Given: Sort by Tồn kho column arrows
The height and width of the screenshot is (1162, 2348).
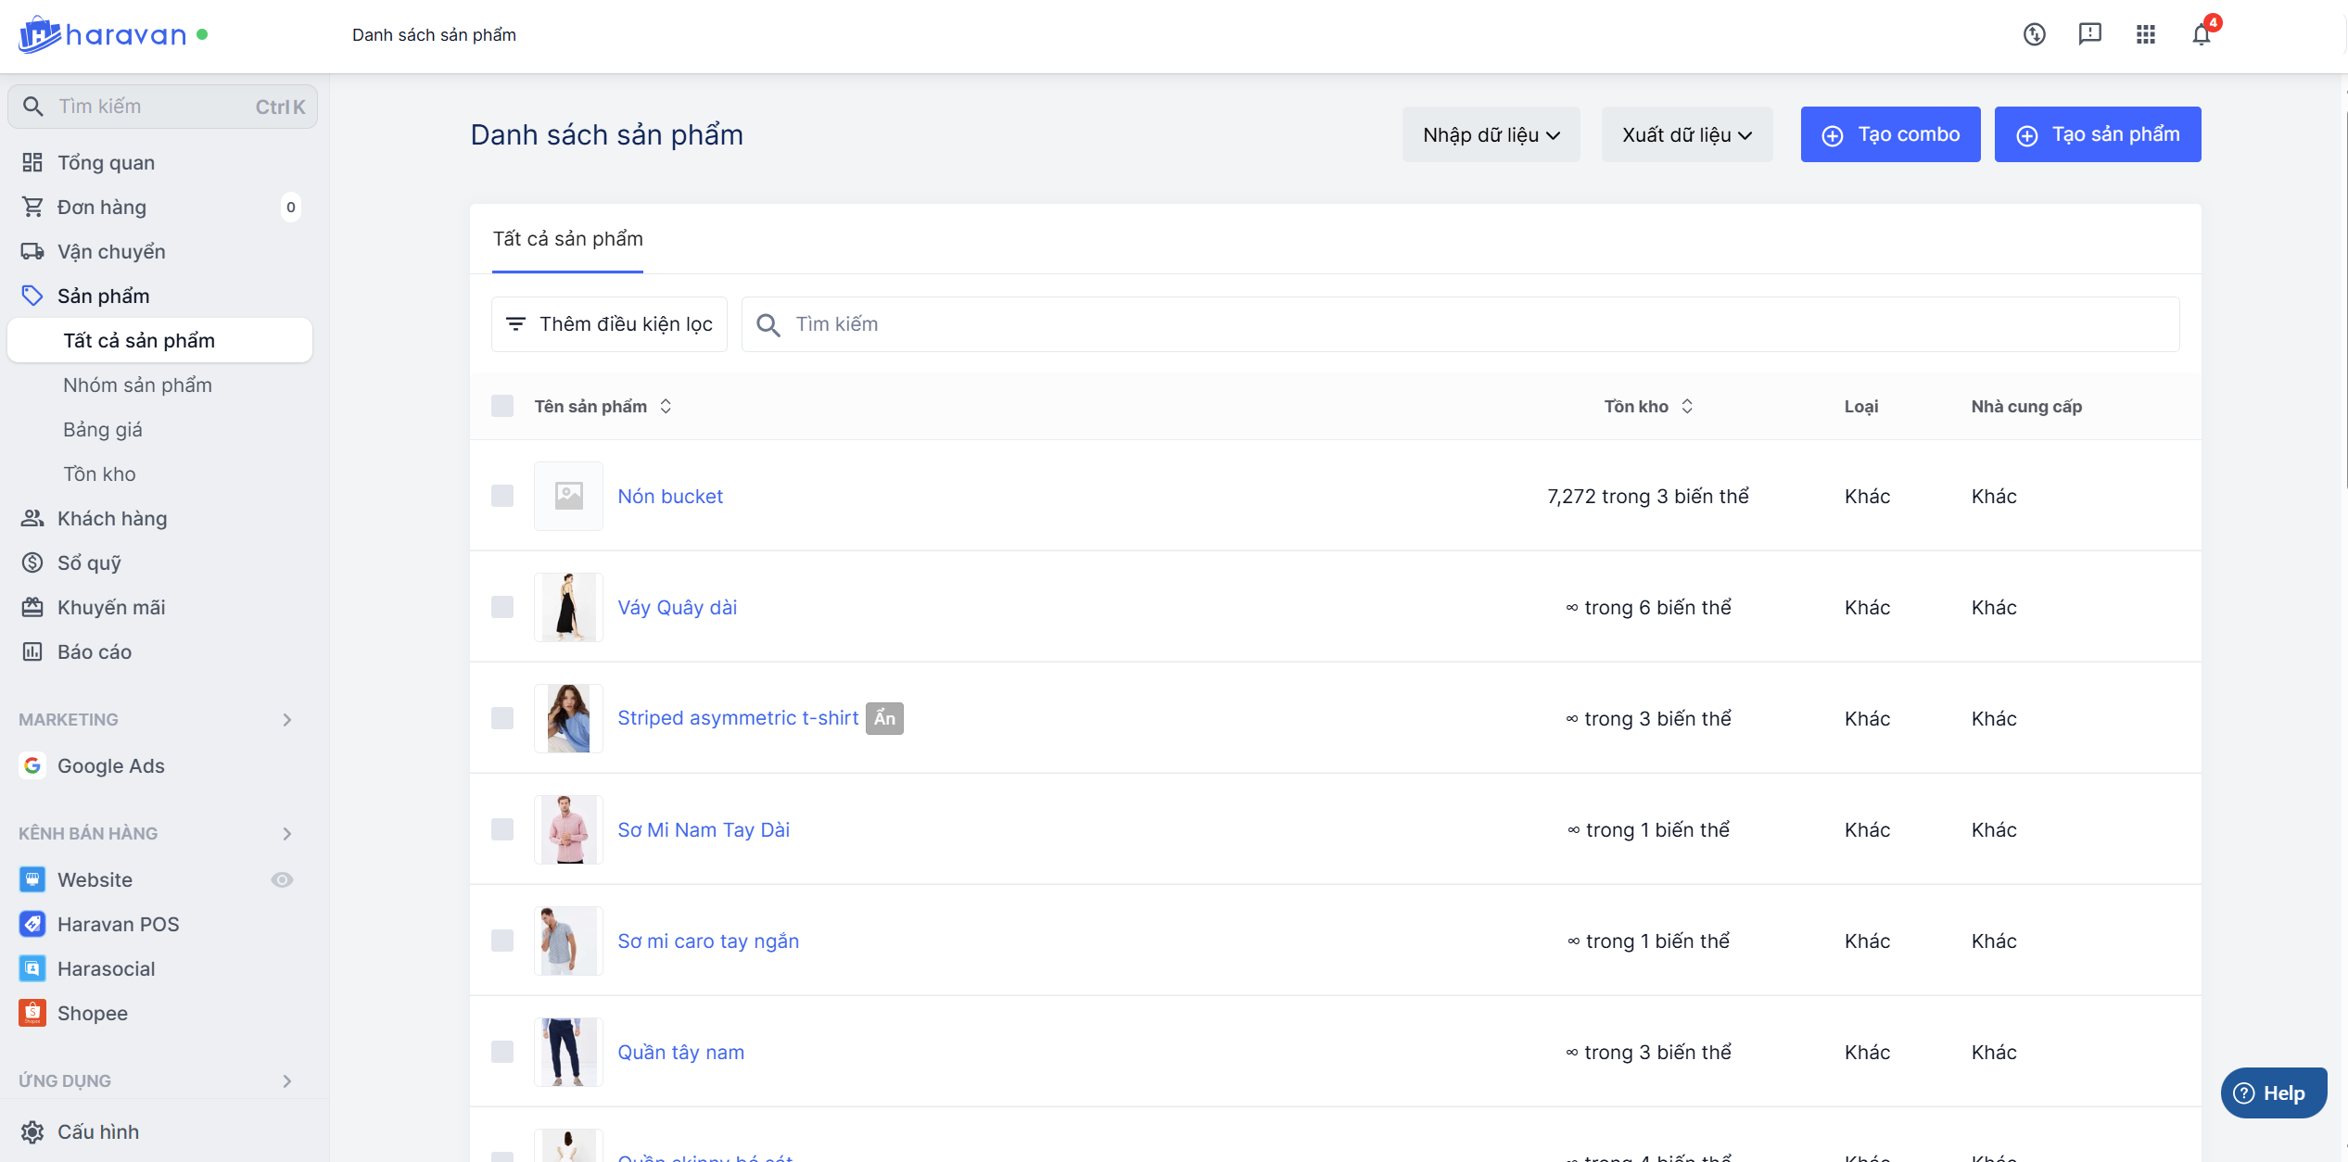Looking at the screenshot, I should pos(1687,406).
